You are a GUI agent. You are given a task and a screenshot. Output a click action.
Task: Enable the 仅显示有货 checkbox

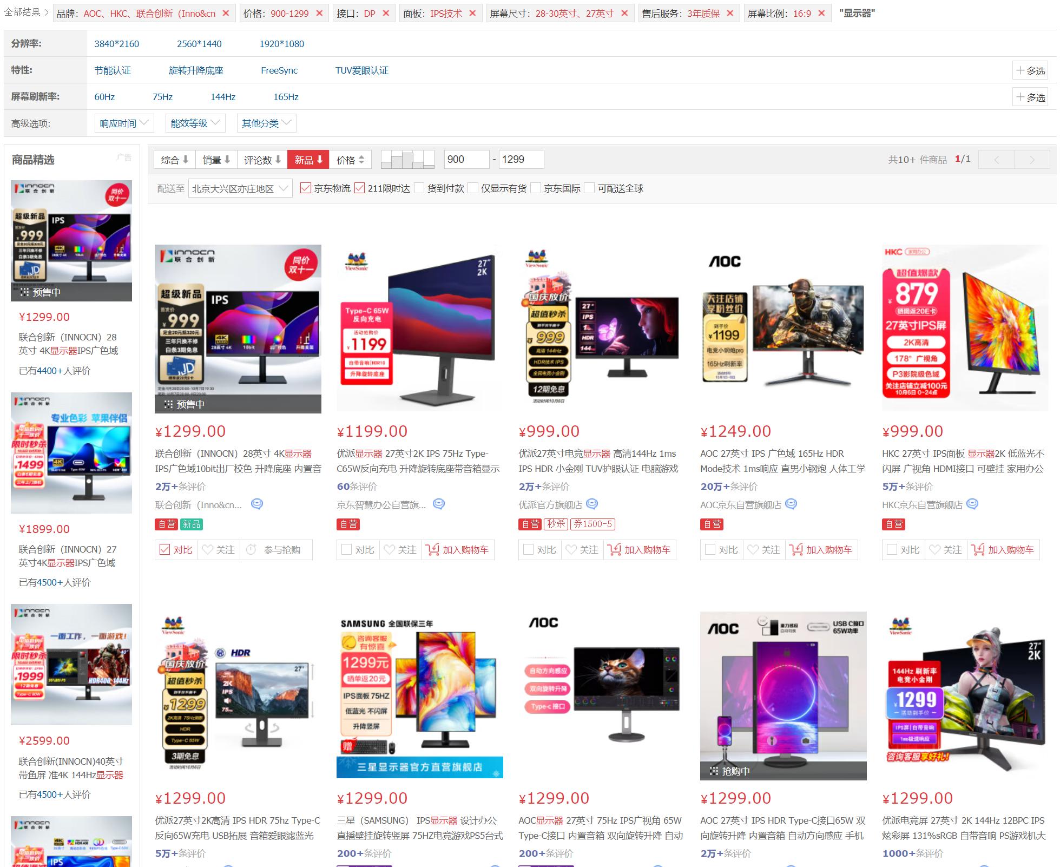pyautogui.click(x=473, y=188)
